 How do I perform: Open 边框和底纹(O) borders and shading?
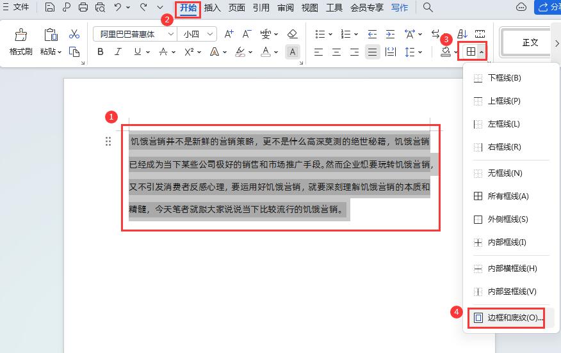tap(511, 318)
